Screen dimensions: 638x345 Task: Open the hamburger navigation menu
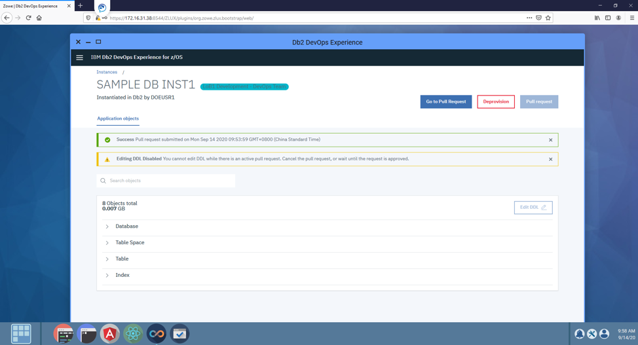(80, 58)
